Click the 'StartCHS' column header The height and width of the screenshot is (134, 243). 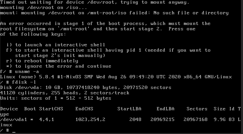pyautogui.click(x=51, y=109)
